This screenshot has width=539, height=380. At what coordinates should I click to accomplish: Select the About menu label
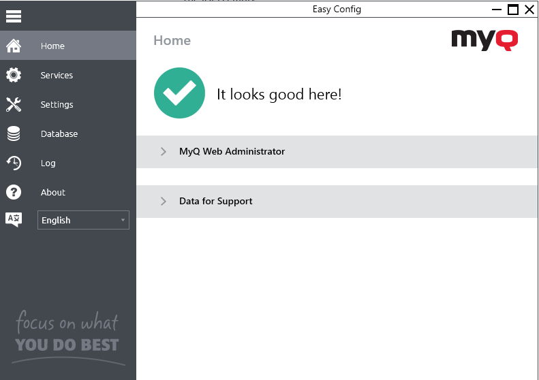[x=52, y=193]
